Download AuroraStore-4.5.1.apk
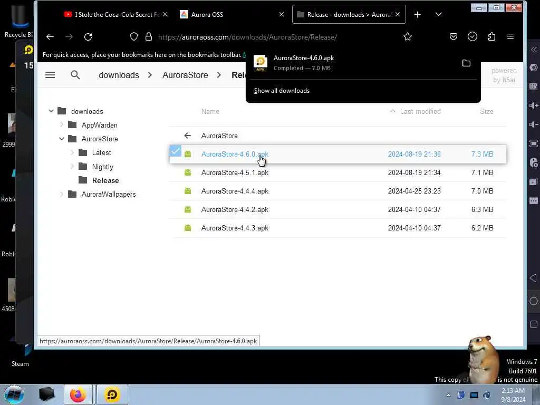This screenshot has width=540, height=405. [x=235, y=172]
